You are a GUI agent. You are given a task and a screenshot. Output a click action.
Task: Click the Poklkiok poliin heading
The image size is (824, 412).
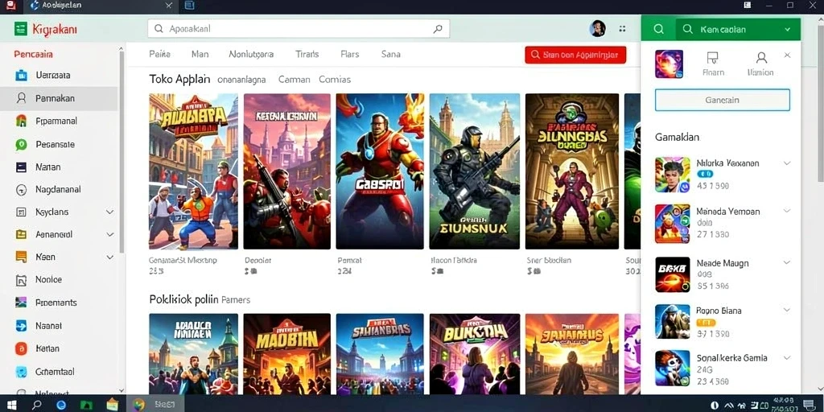pyautogui.click(x=183, y=299)
